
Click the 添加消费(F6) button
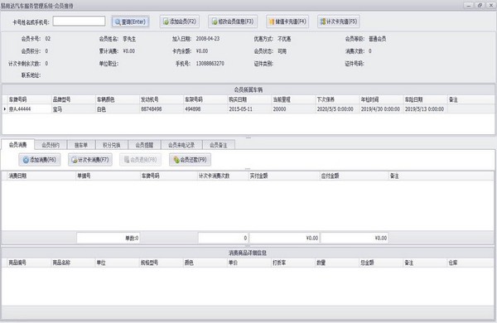coord(40,160)
